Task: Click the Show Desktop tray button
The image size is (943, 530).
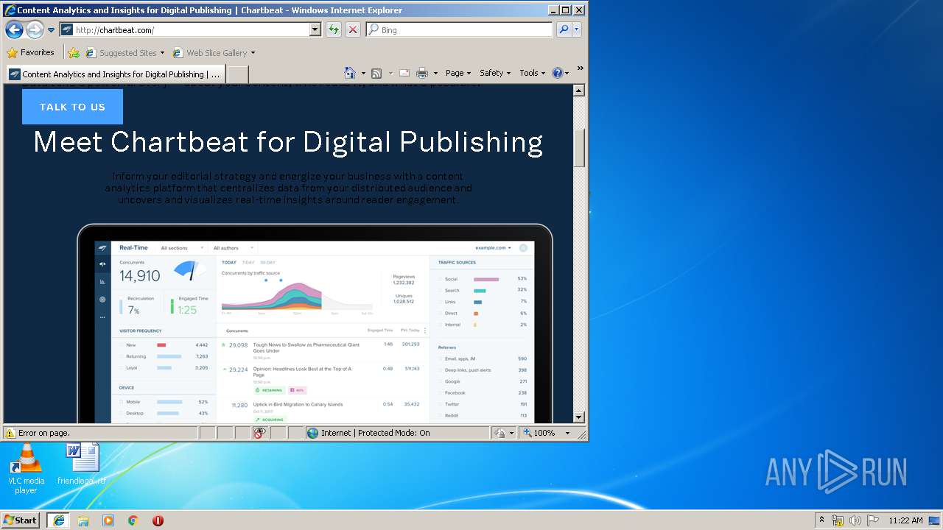Action: pyautogui.click(x=934, y=520)
